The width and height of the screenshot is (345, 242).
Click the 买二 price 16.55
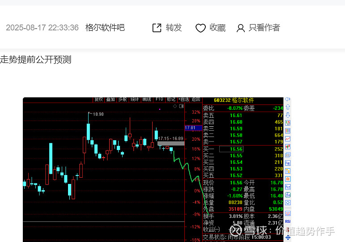(236, 156)
